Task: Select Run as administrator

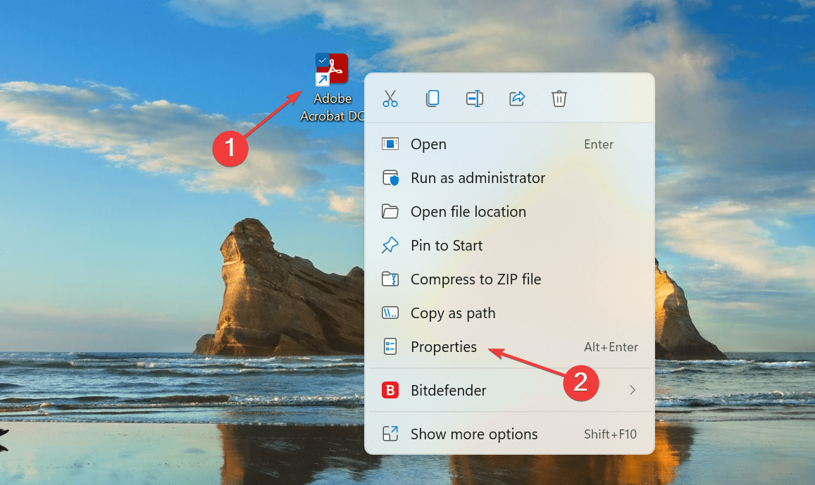Action: (x=478, y=177)
